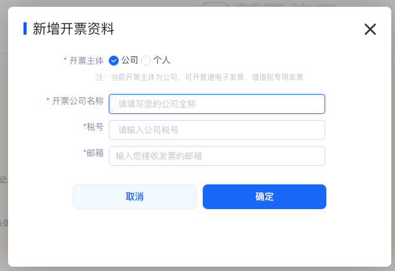
Task: Click the 新增开票资料 dialog title
Action: pyautogui.click(x=74, y=28)
